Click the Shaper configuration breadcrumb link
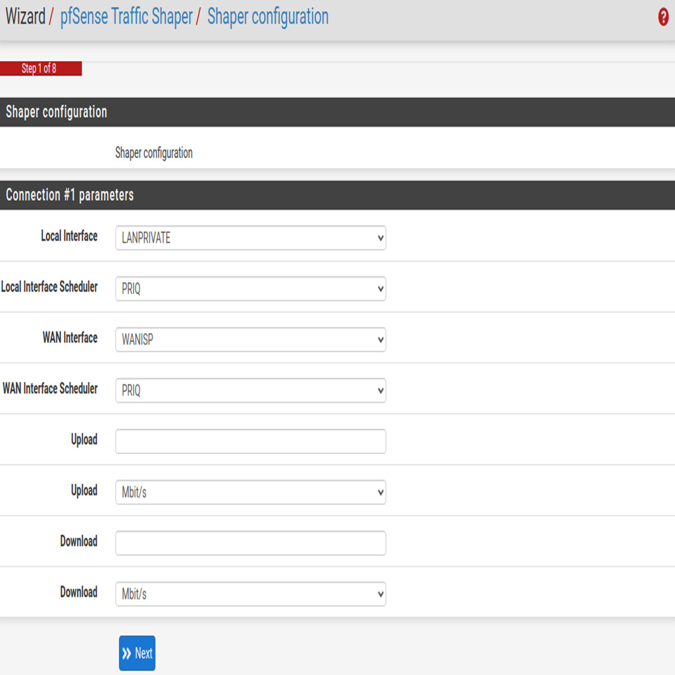 coord(268,17)
